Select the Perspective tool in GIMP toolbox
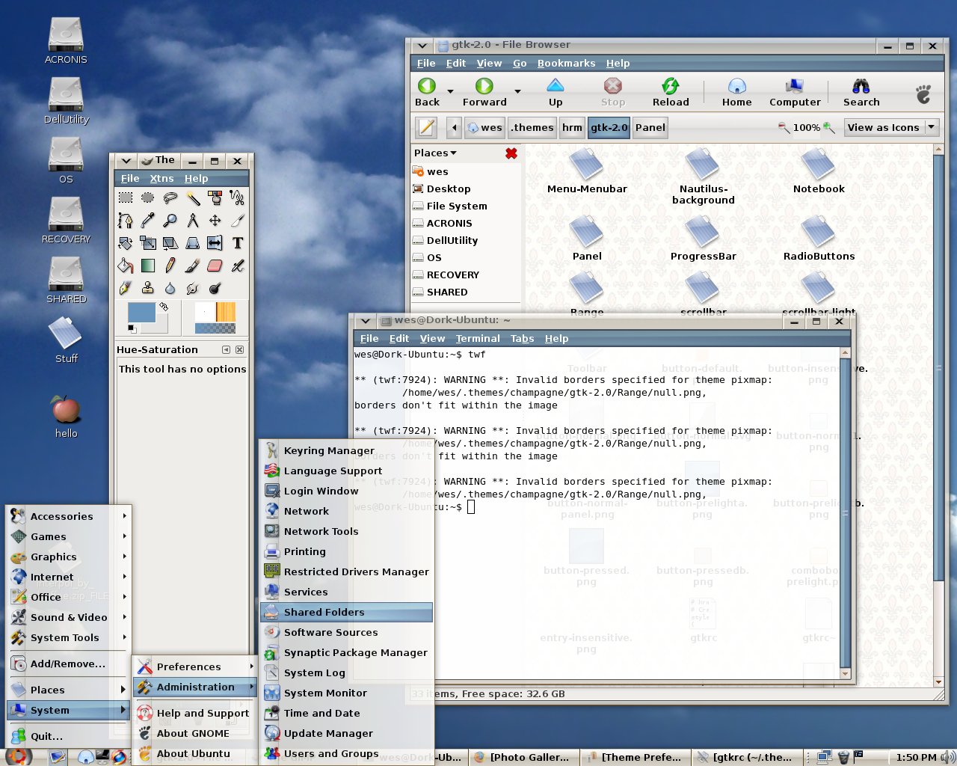This screenshot has width=957, height=766. (193, 243)
